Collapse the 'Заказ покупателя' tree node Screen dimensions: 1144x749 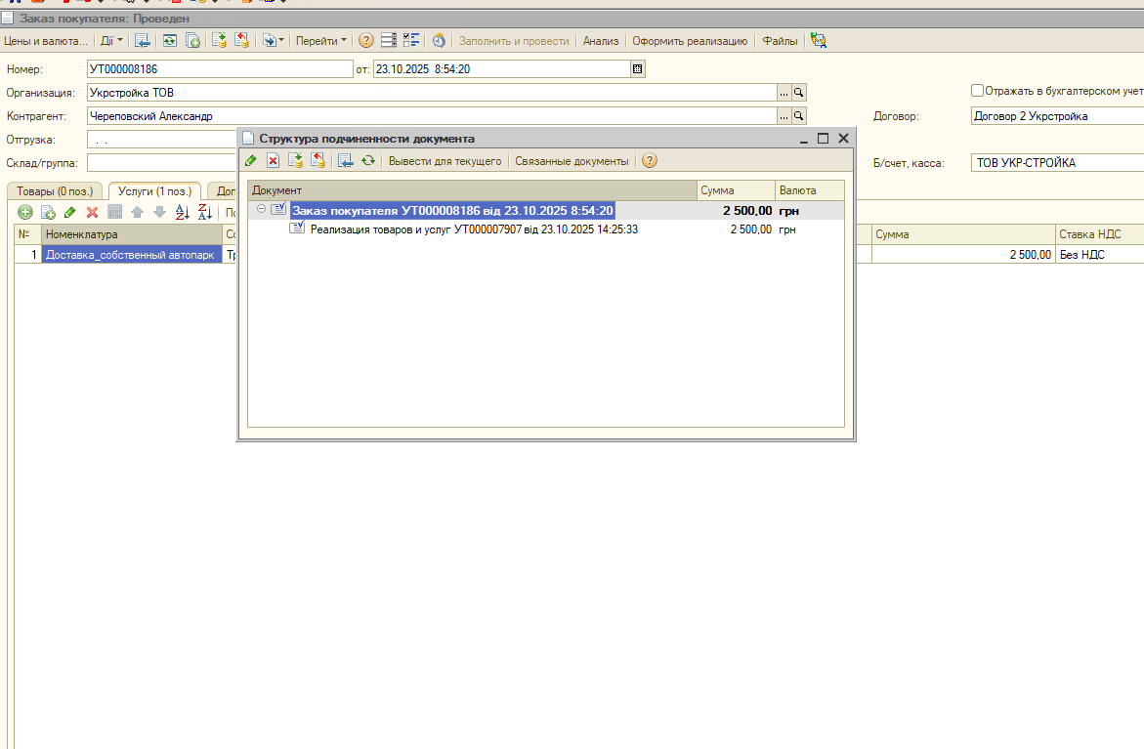click(x=261, y=209)
